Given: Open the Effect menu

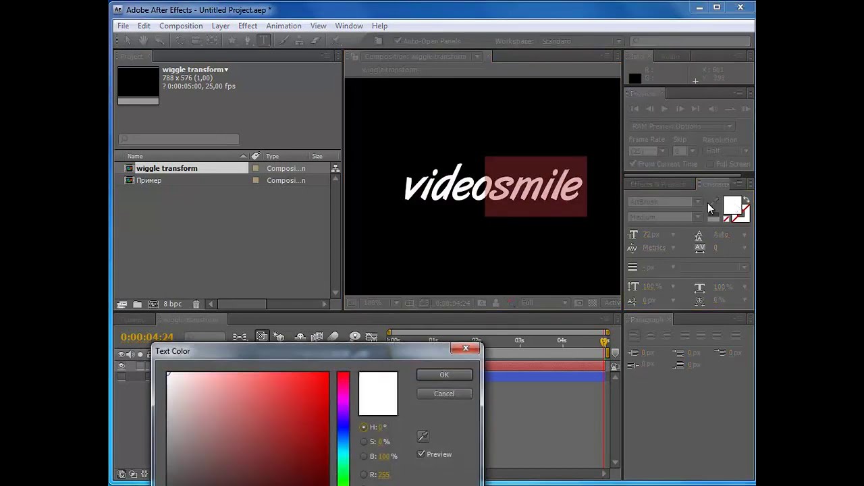Looking at the screenshot, I should click(248, 26).
